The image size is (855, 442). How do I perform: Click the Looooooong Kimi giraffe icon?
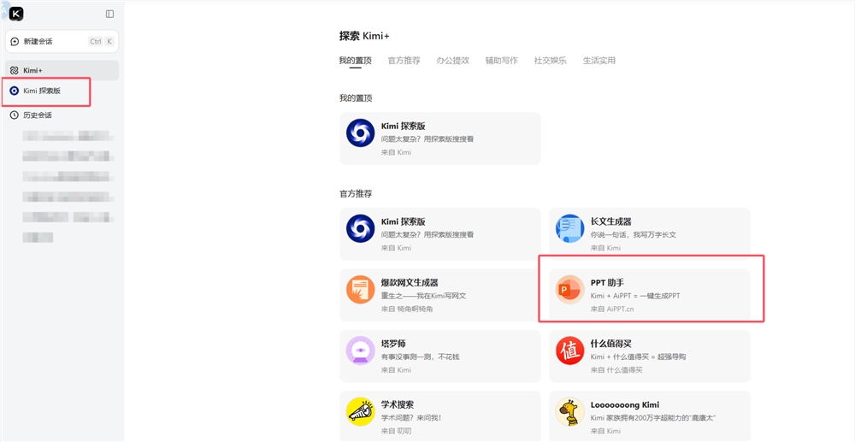point(569,411)
